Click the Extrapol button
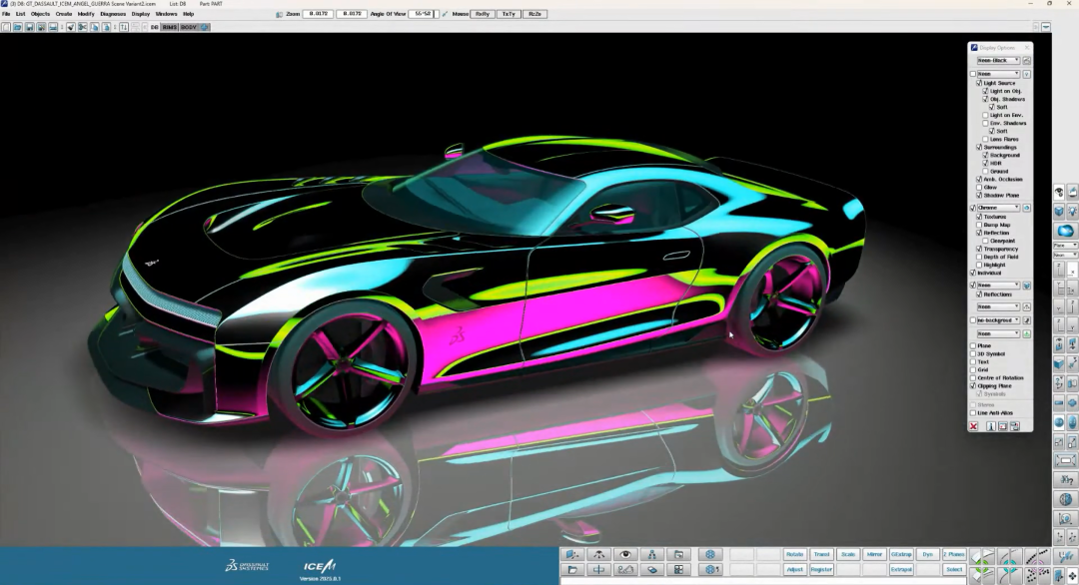Screen dimensions: 1079x585 click(901, 569)
